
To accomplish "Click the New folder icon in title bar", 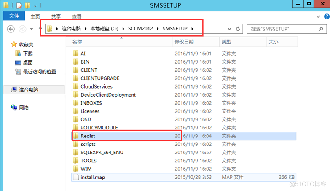I will [x=27, y=5].
